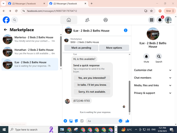Expand Media, files and links section

pyautogui.click(x=153, y=85)
